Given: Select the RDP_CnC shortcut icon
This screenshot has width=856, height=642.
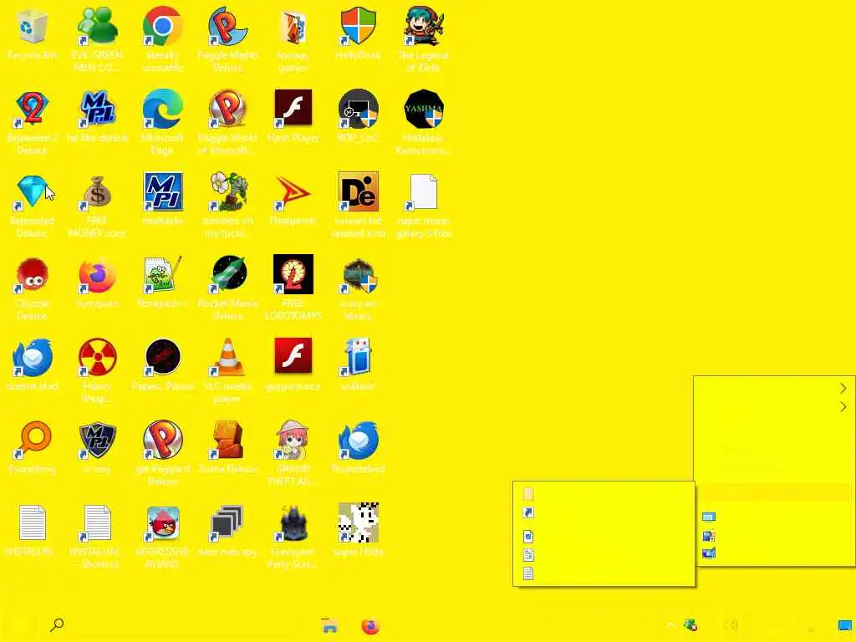Looking at the screenshot, I should (x=358, y=109).
